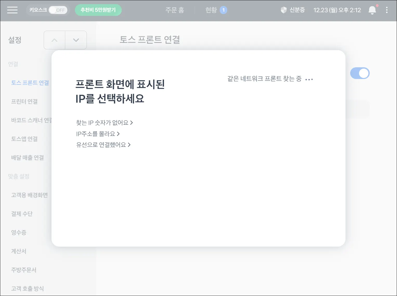
Task: Go to the 주문 홈 tab
Action: pos(175,10)
